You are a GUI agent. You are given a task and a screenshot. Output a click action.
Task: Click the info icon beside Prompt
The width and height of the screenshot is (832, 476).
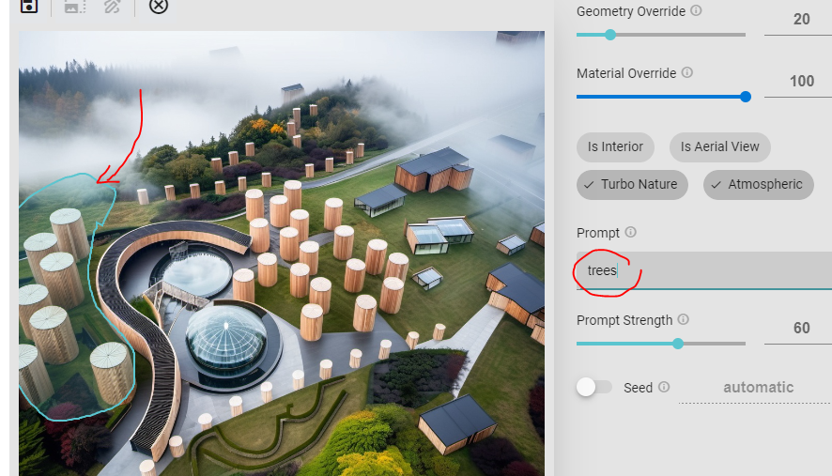(x=630, y=232)
